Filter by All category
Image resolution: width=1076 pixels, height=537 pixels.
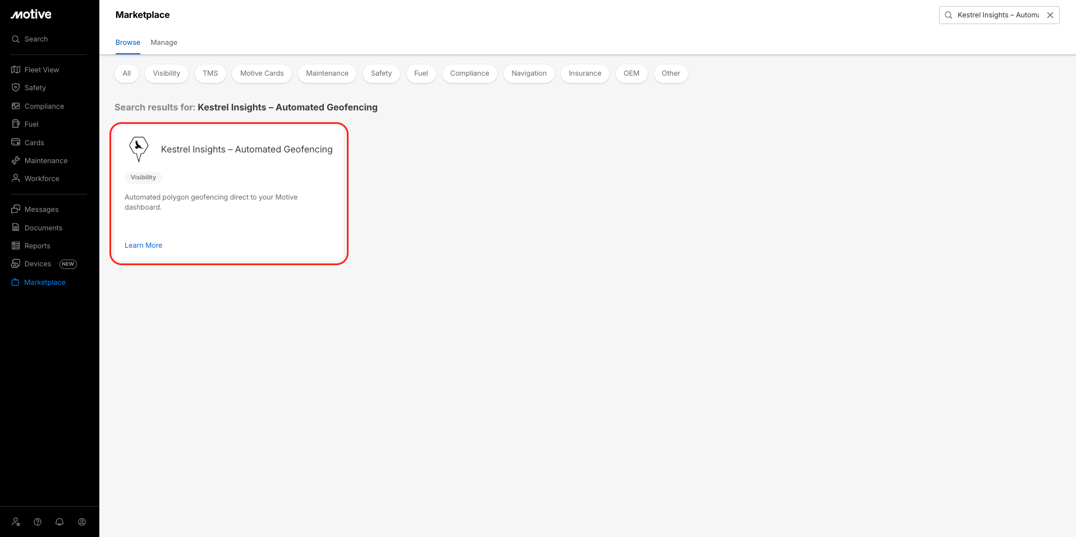[x=127, y=73]
